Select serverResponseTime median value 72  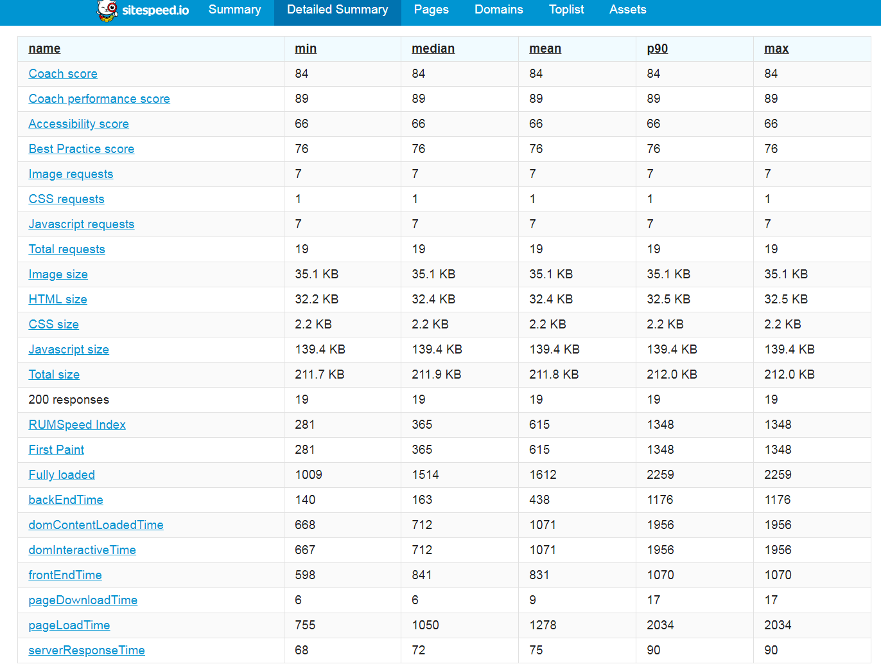[x=419, y=651]
